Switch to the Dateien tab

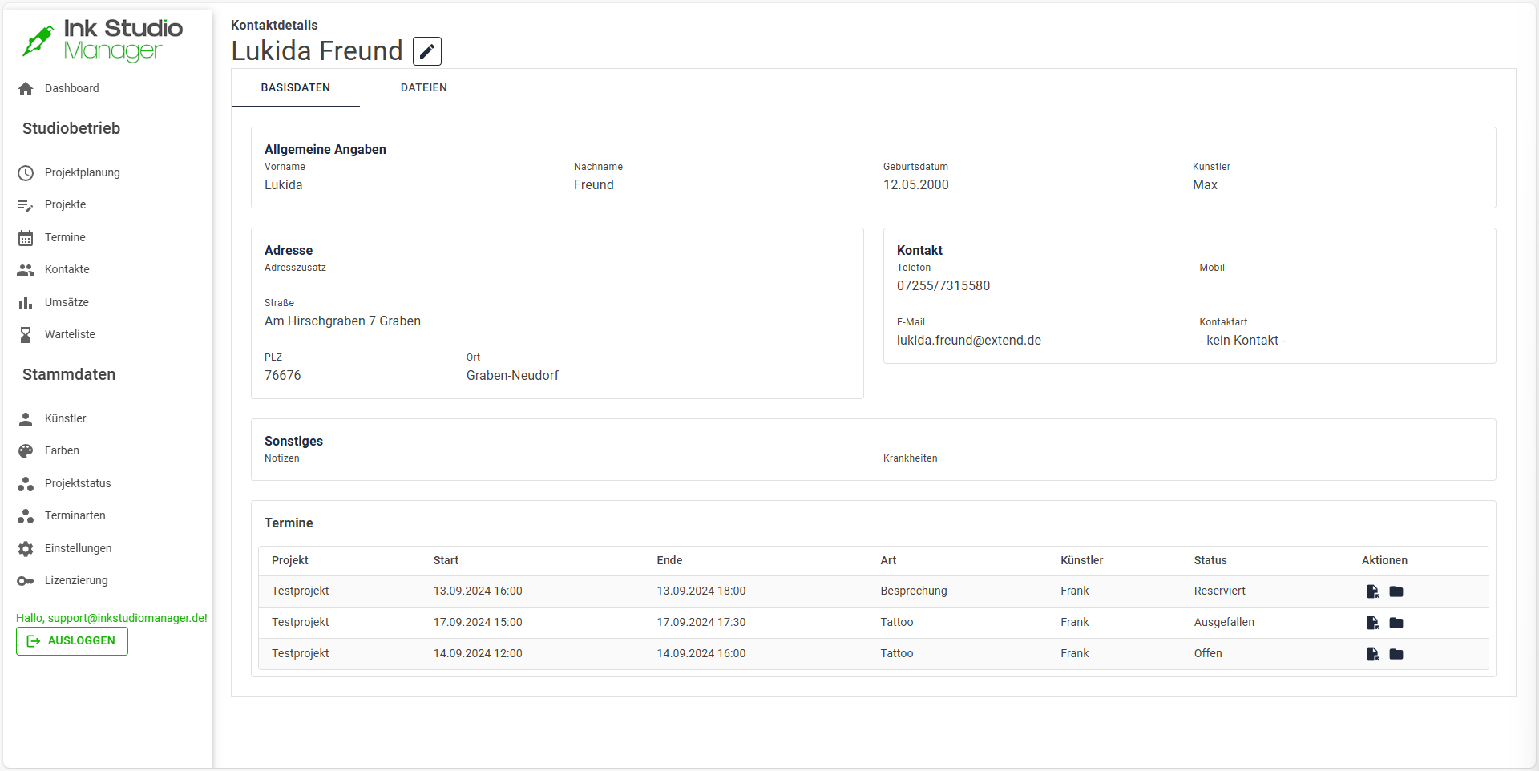click(x=424, y=88)
